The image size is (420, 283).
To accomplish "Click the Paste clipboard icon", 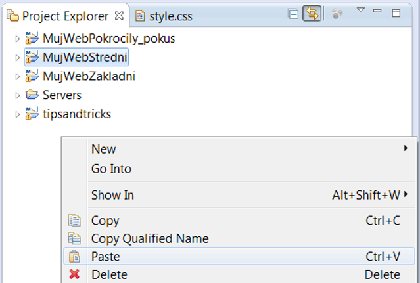I will (74, 257).
